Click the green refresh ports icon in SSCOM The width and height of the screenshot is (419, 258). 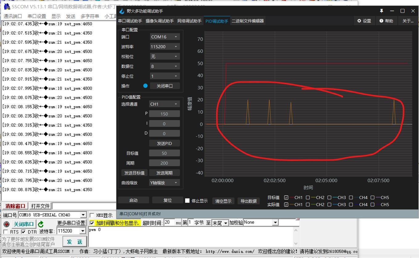41,224
